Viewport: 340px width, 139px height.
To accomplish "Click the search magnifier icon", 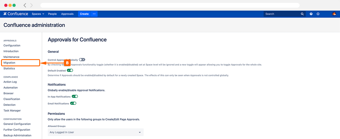I will pyautogui.click(x=302, y=14).
